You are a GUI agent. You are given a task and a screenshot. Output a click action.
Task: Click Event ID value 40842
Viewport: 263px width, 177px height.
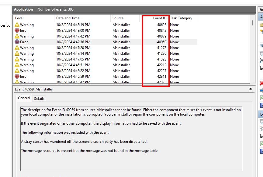click(x=162, y=30)
